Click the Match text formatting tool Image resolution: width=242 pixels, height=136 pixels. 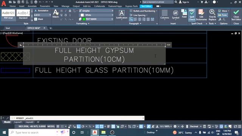click(x=56, y=14)
